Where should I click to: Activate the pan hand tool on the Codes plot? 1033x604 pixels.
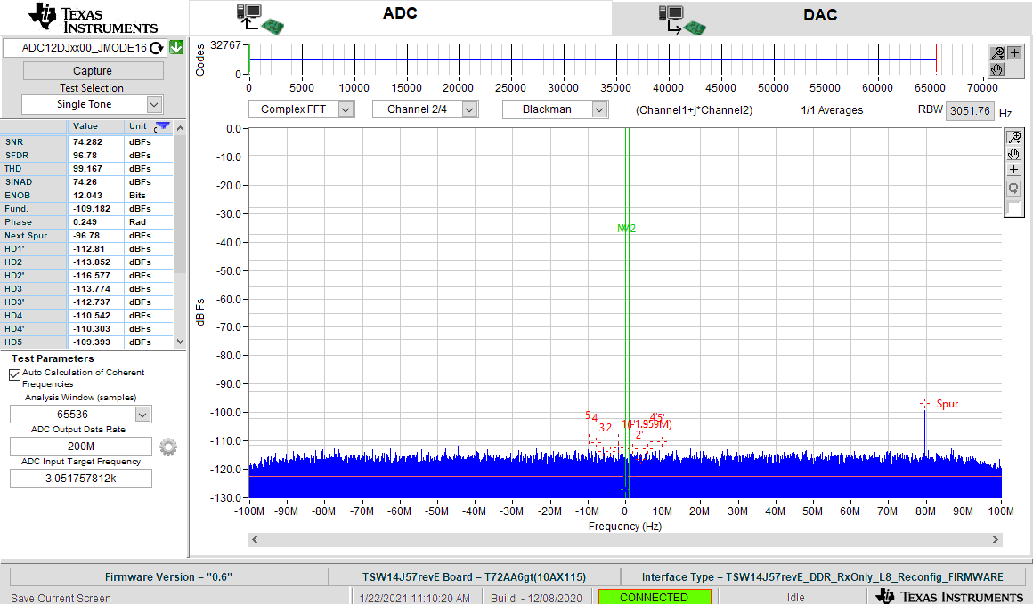[x=996, y=68]
